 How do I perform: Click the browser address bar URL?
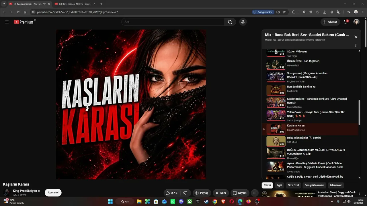(77, 12)
